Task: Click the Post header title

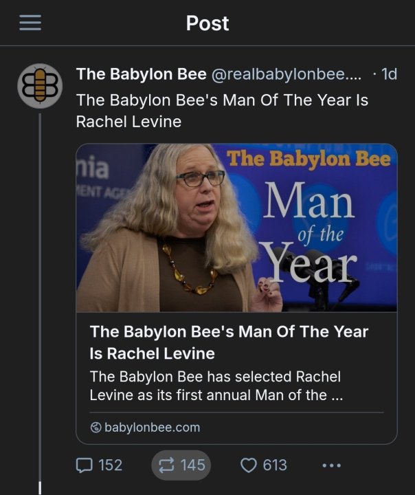Action: pyautogui.click(x=207, y=23)
